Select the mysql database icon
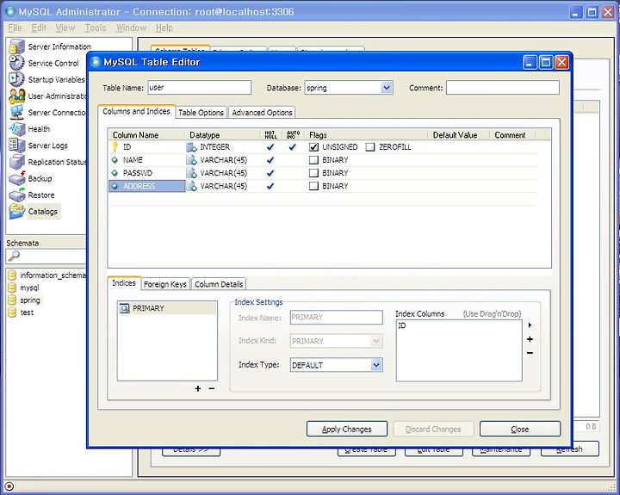This screenshot has width=620, height=495. (12, 288)
